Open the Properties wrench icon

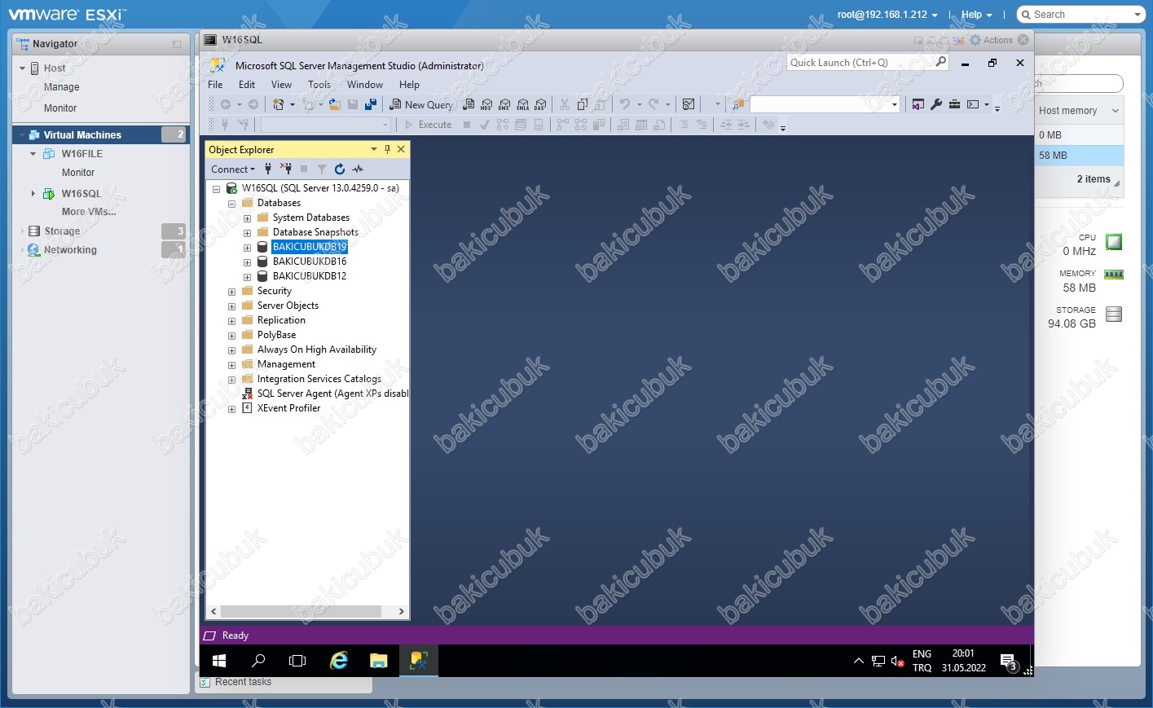click(x=936, y=104)
